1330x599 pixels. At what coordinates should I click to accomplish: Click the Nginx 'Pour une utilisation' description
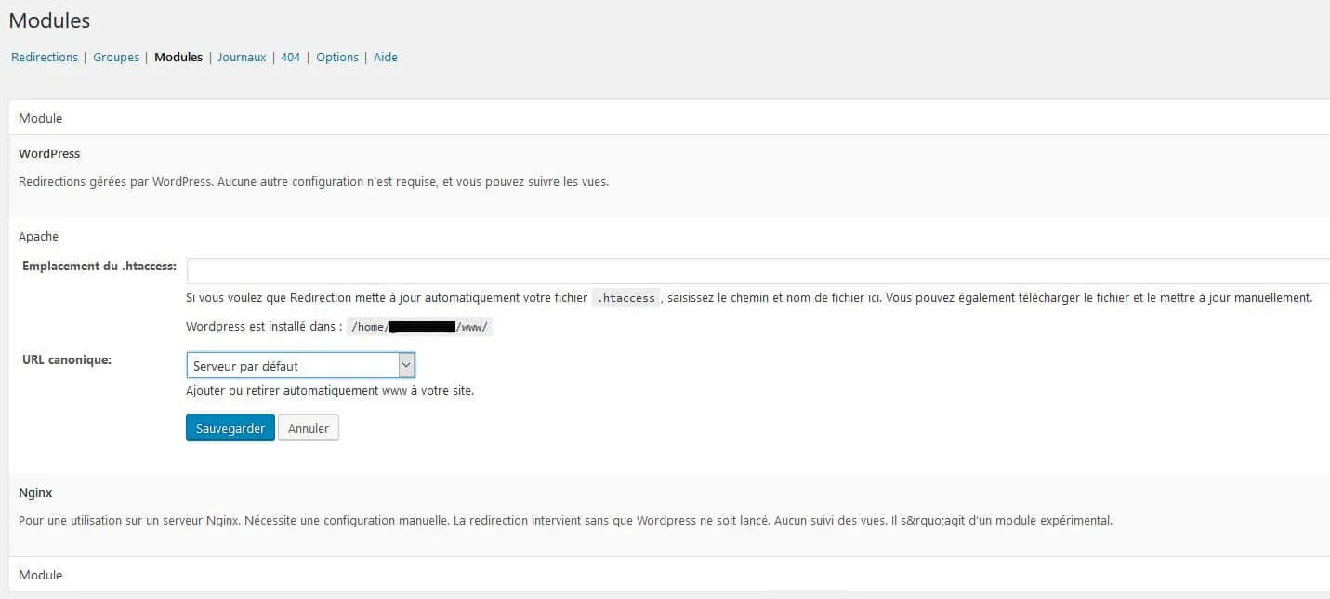point(565,520)
